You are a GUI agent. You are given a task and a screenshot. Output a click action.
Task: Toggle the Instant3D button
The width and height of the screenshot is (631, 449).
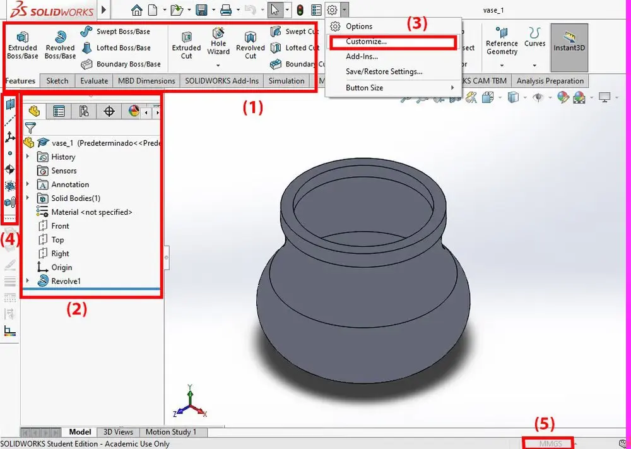[x=569, y=42]
